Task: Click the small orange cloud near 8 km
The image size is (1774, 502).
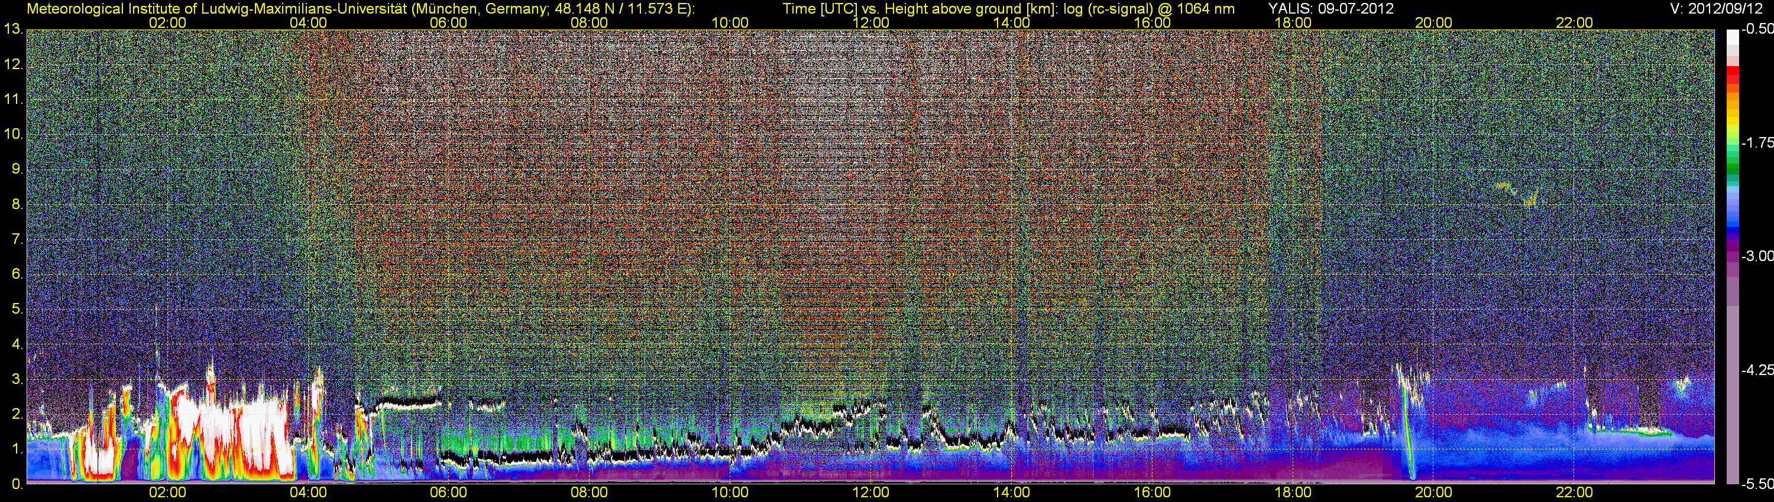Action: click(x=1502, y=185)
